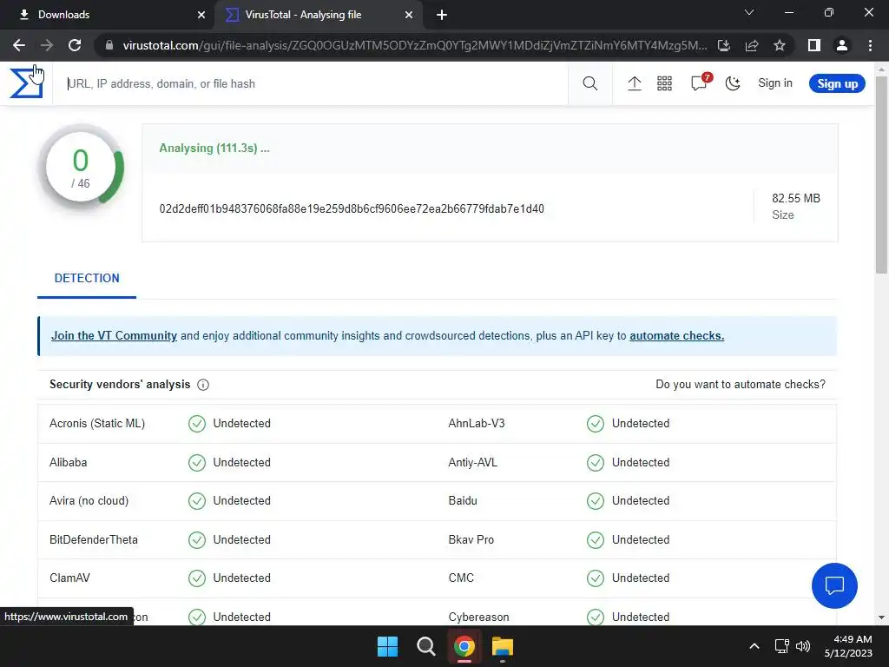Click the browser back arrow
The width and height of the screenshot is (889, 667).
[19, 45]
